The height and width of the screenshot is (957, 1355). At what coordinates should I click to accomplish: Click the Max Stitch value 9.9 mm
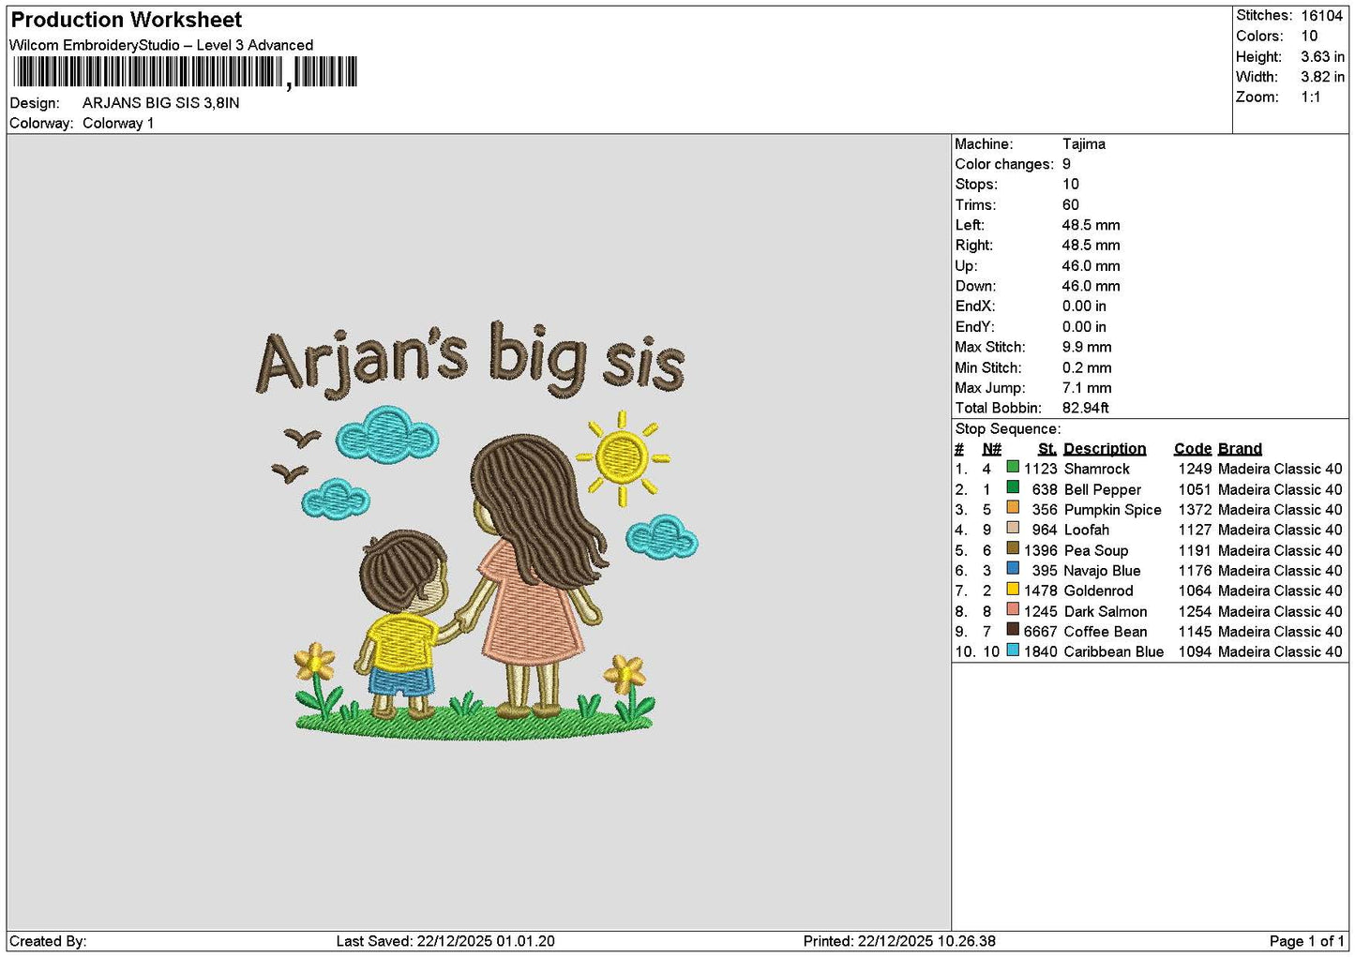click(x=1087, y=347)
